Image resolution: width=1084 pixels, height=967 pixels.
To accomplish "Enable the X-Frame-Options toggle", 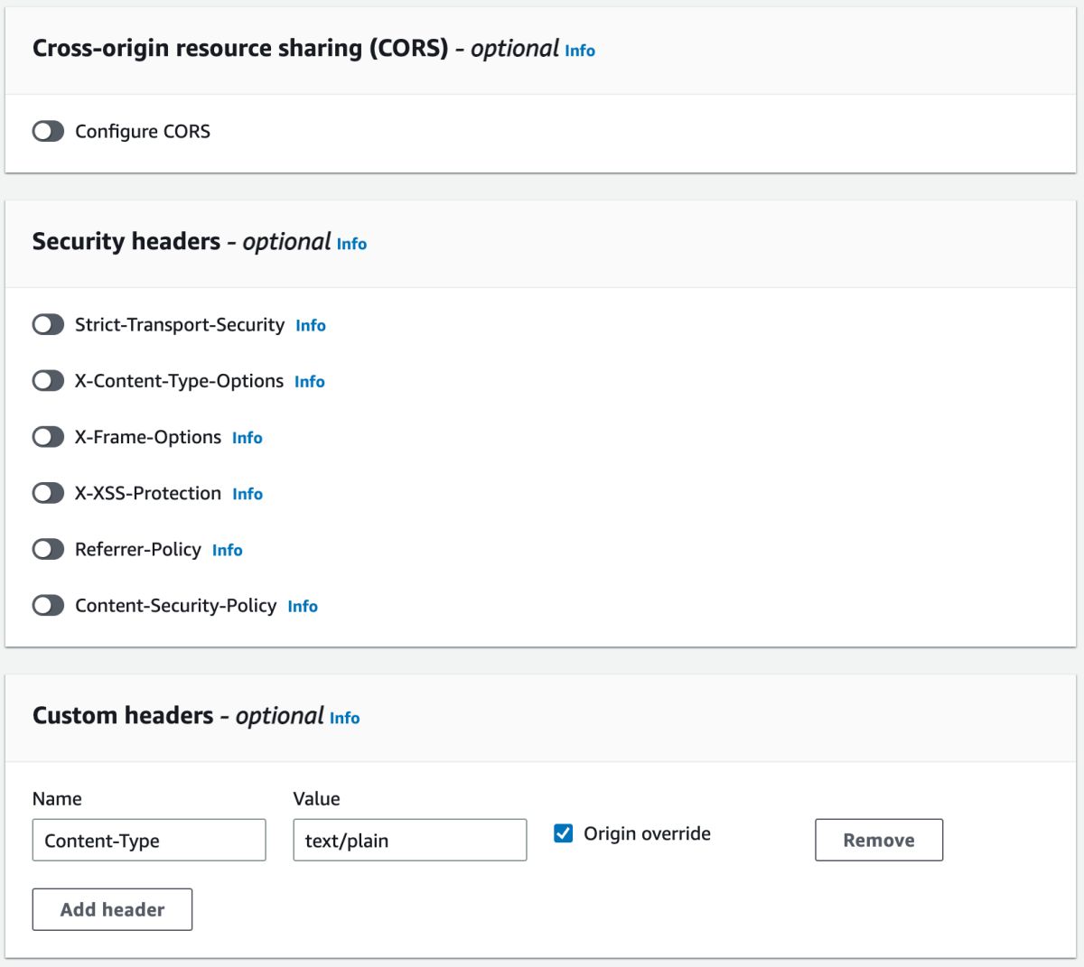I will click(x=48, y=437).
